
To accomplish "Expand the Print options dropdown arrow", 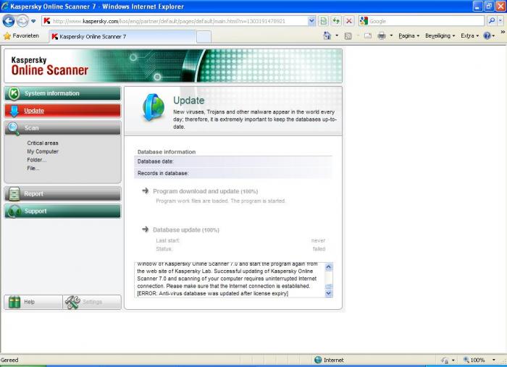I will coord(391,36).
